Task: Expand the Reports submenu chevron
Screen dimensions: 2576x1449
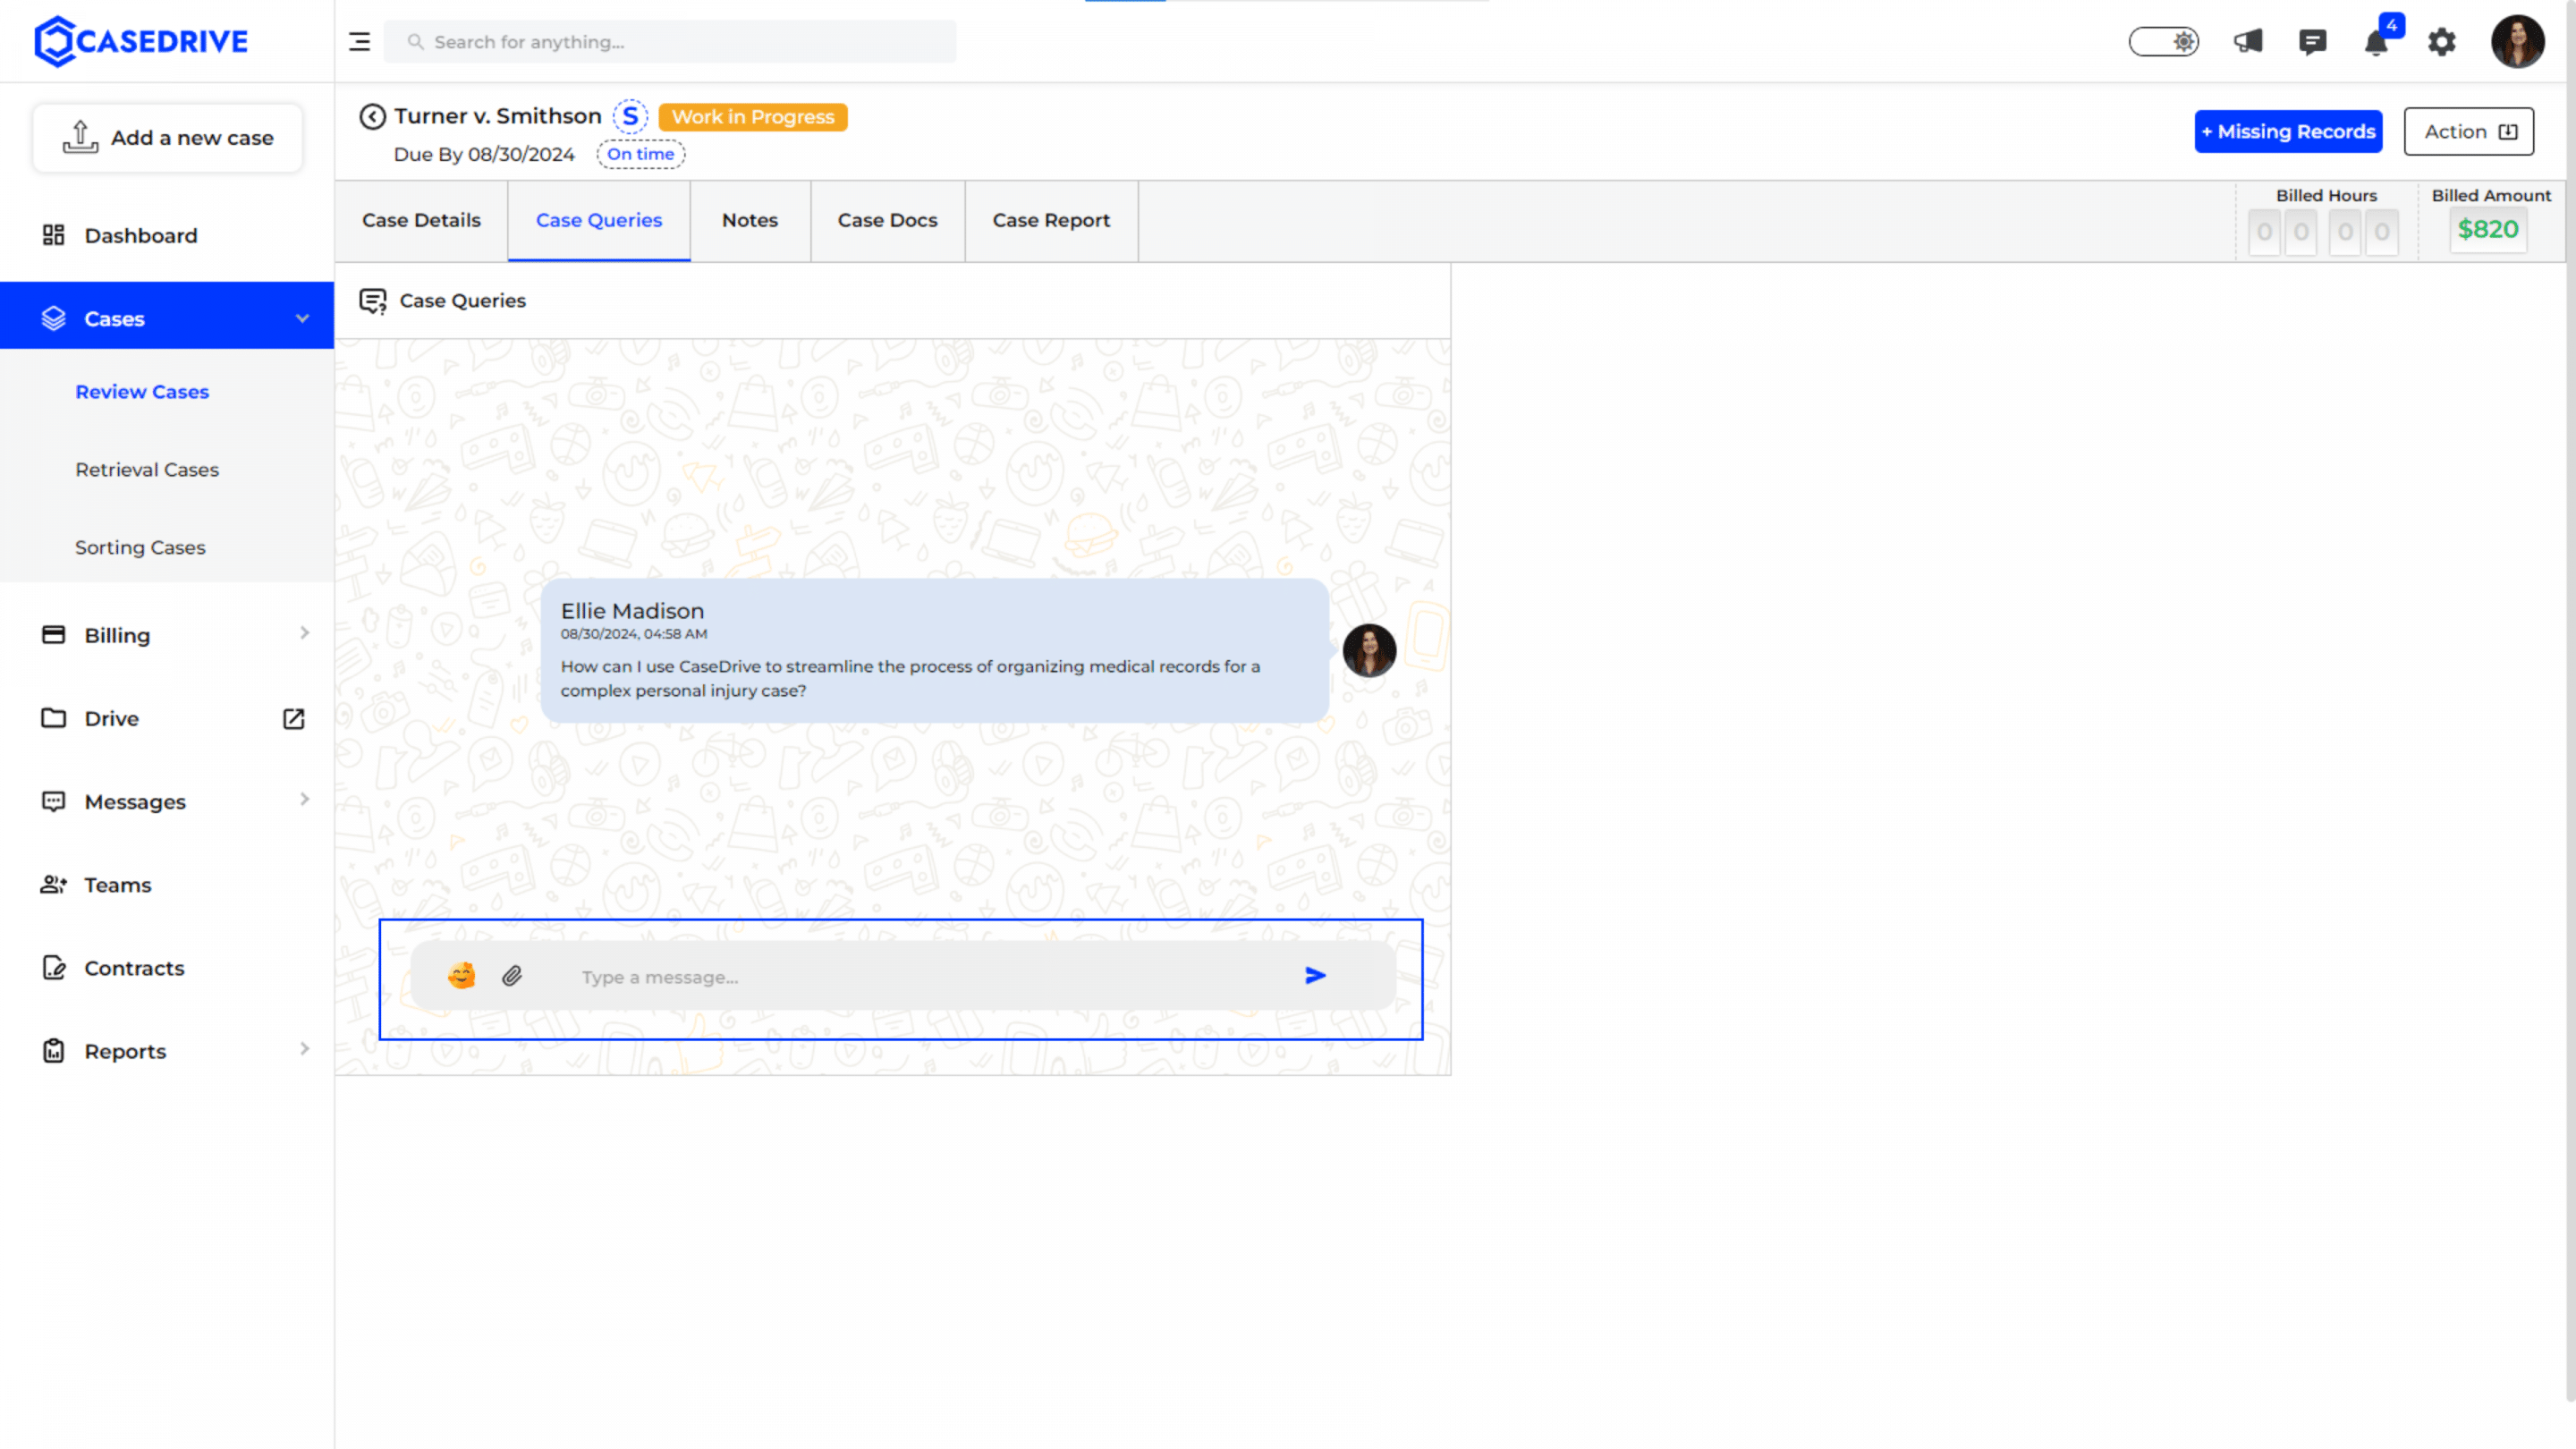Action: pos(304,1049)
